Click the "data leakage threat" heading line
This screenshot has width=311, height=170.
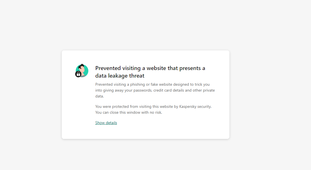[x=120, y=76]
